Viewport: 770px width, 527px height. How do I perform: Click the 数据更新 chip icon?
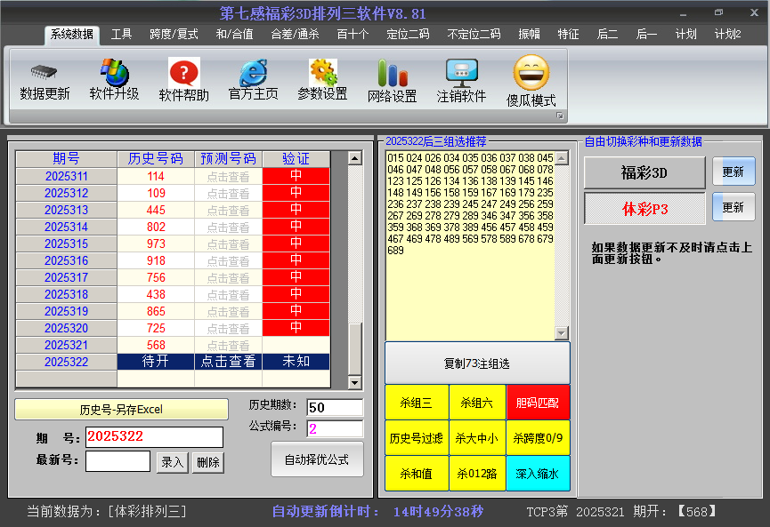[45, 73]
